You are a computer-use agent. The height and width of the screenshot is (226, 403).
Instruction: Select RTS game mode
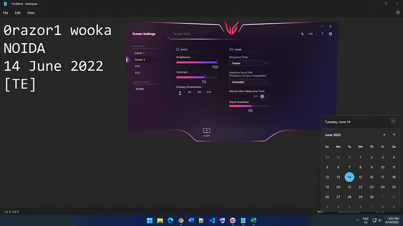(x=137, y=73)
